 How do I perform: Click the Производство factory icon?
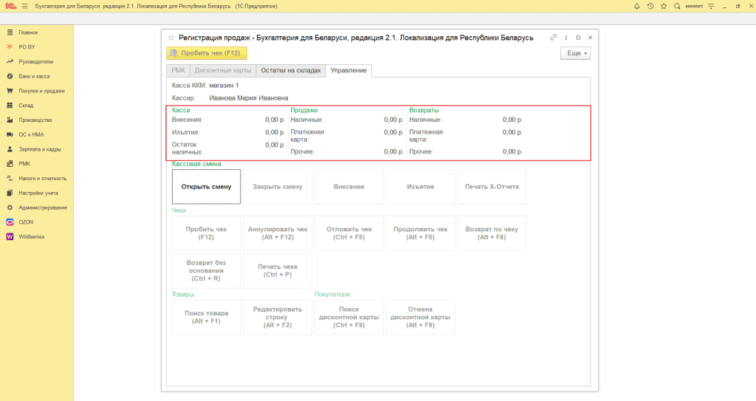tap(10, 120)
